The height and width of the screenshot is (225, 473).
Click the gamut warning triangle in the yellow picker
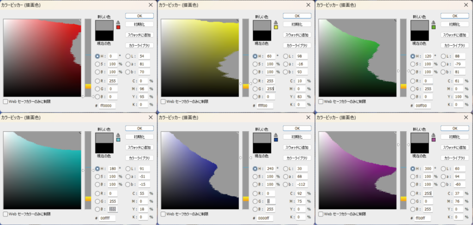click(276, 22)
